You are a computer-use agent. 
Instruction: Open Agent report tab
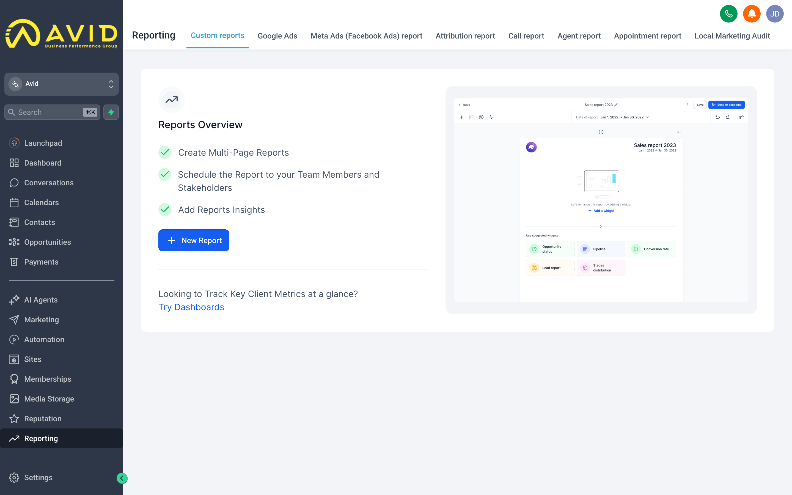click(579, 36)
